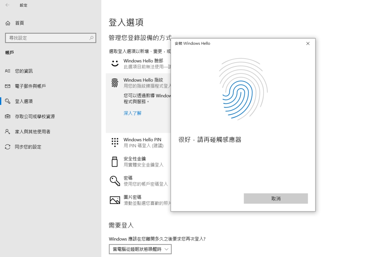
Task: Open the 深入了解 link
Action: [x=132, y=113]
